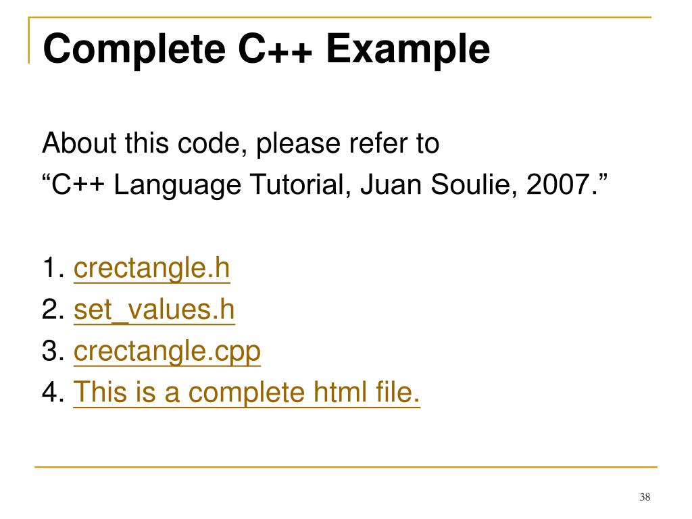Click the gold top border line

[x=340, y=17]
